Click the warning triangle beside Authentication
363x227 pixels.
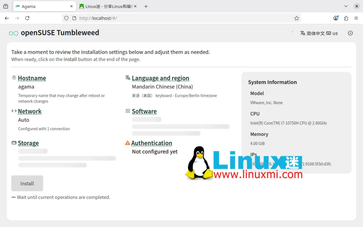[x=127, y=143]
